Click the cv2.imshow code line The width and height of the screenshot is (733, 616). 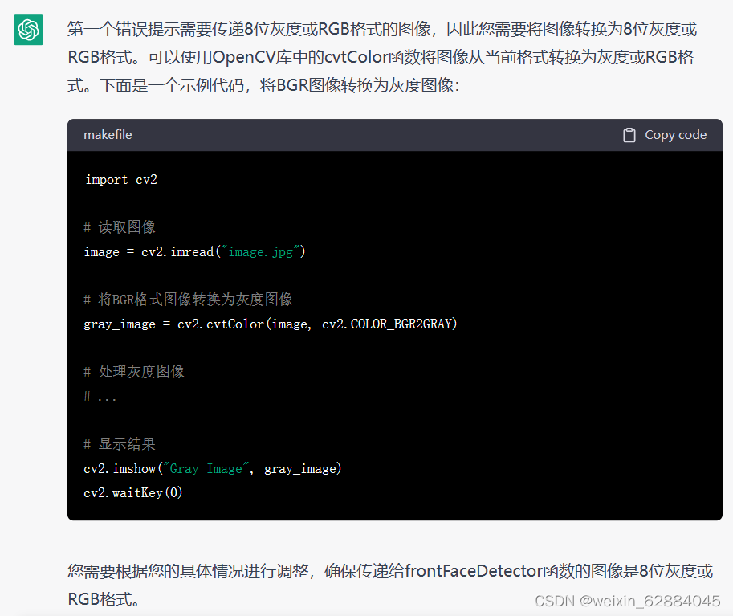point(213,469)
